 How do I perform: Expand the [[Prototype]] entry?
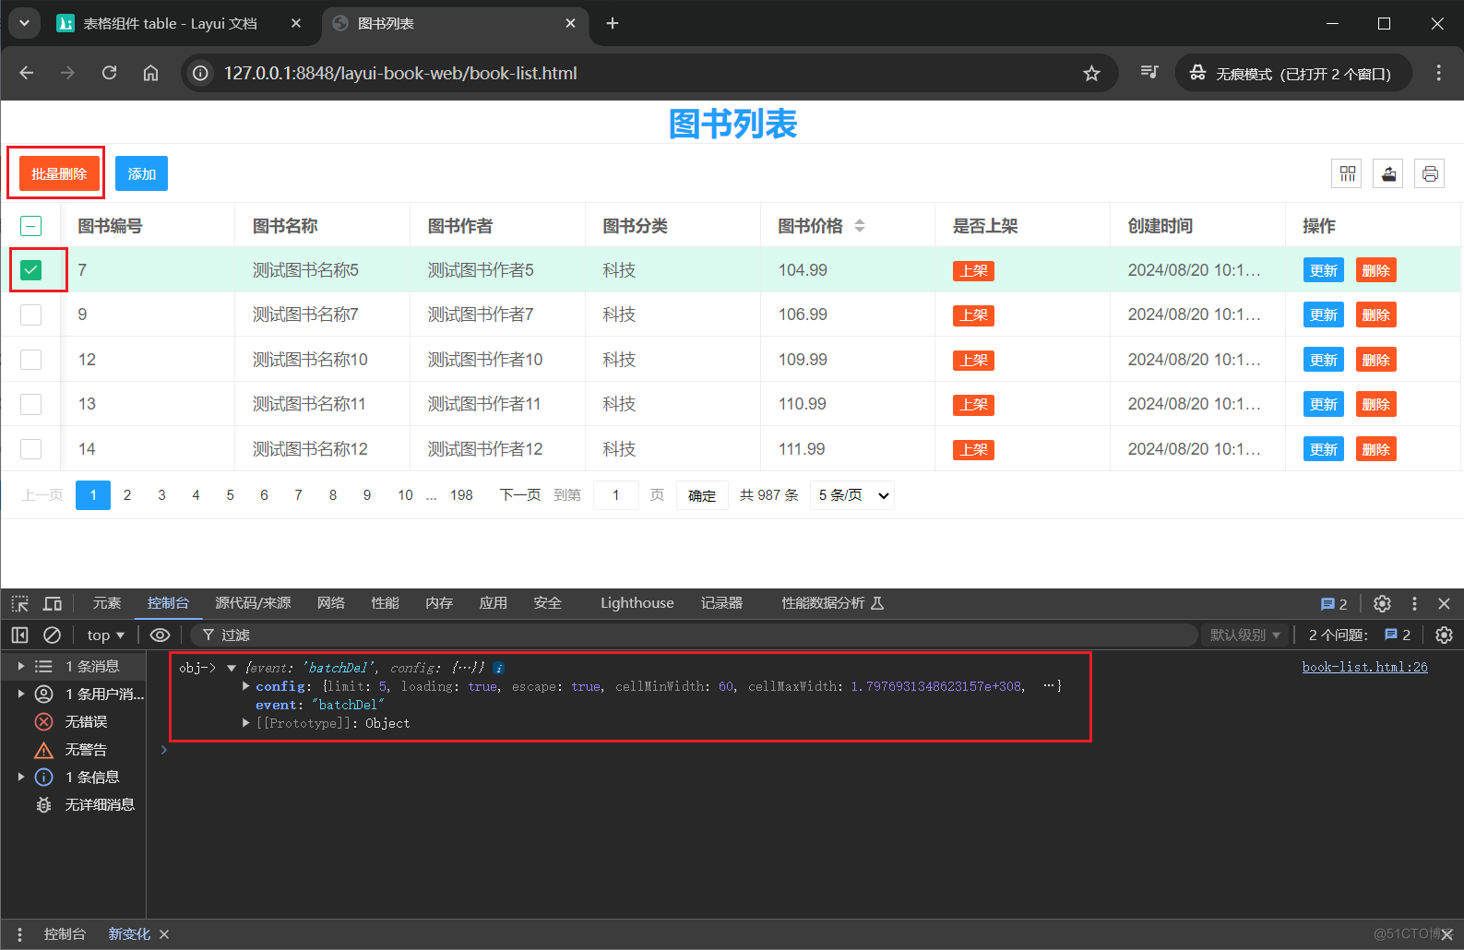[246, 723]
